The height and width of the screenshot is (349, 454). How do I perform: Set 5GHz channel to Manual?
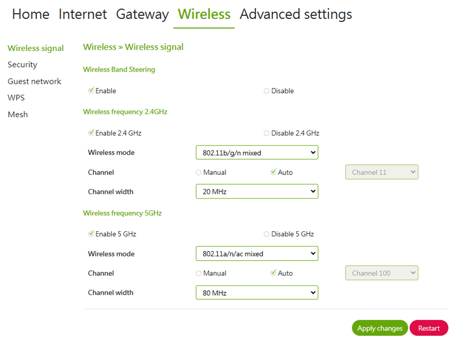coord(199,274)
